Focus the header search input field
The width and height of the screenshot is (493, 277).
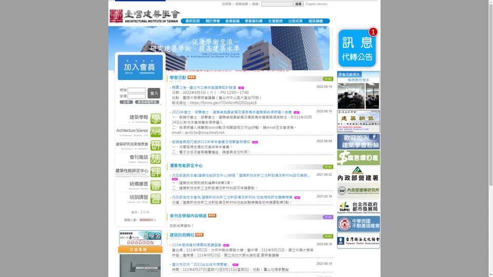pos(277,4)
